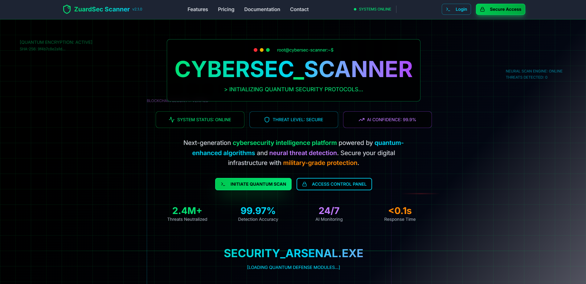Click the shield icon in THREAT LEVEL badge
This screenshot has height=284, width=586.
(266, 120)
